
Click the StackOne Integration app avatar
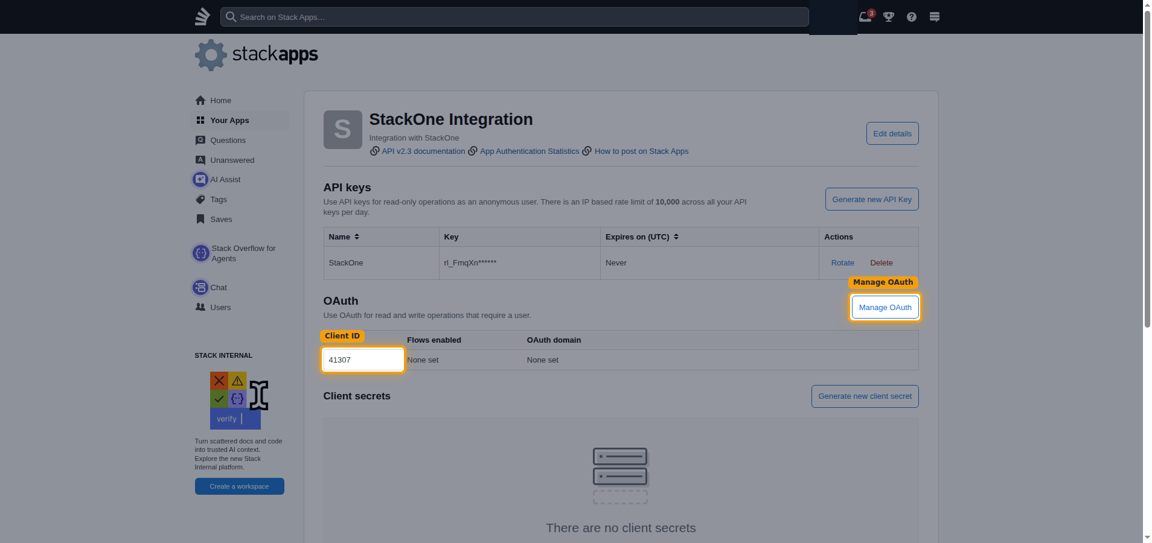click(x=343, y=130)
